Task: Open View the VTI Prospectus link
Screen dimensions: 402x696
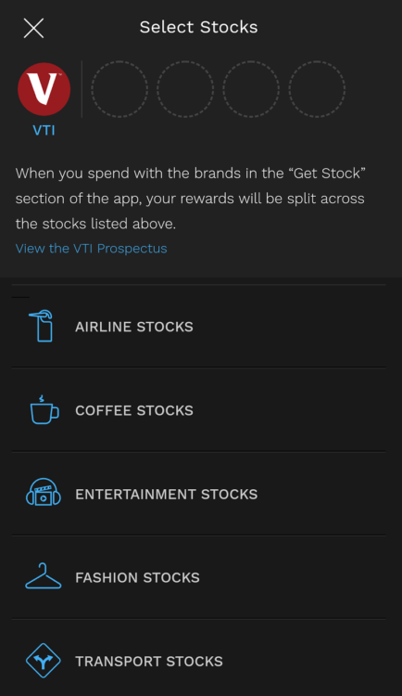Action: (x=92, y=248)
